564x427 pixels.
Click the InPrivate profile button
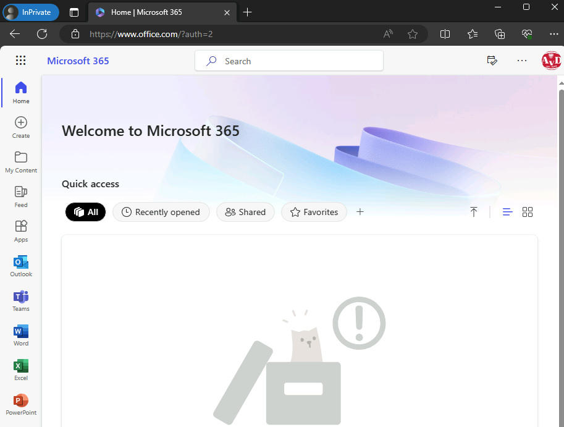click(31, 12)
